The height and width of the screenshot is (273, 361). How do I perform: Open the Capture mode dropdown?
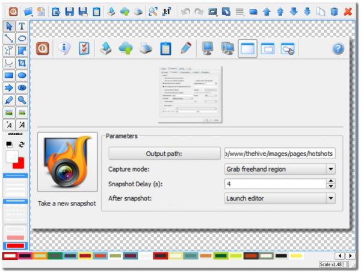coord(280,169)
